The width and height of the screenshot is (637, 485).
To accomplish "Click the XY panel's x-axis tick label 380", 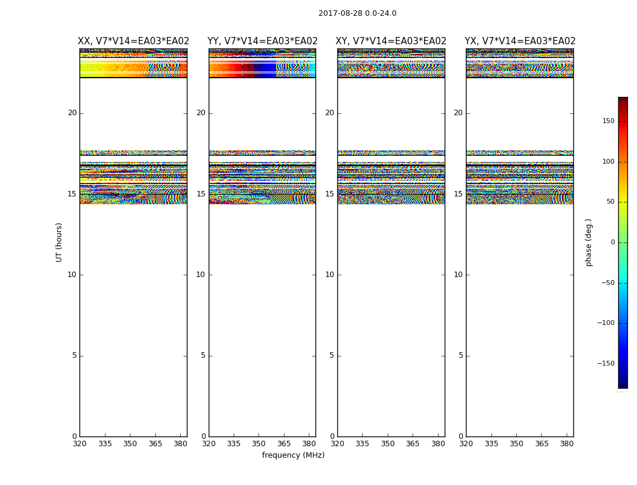I will point(438,444).
